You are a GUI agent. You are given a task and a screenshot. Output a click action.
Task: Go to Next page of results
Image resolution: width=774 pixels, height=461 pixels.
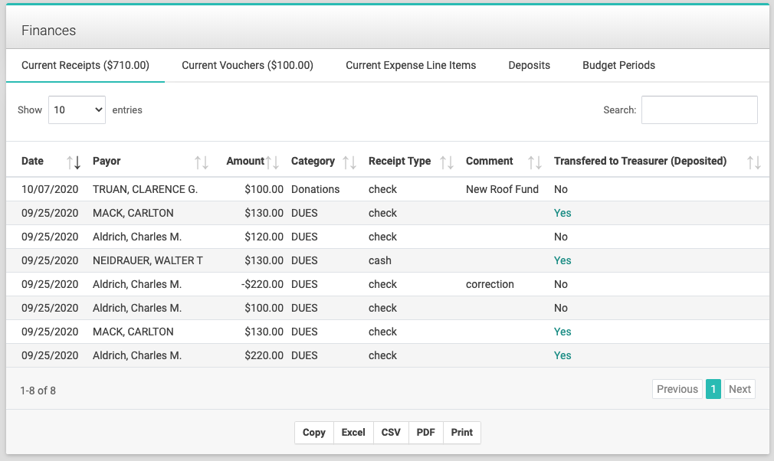tap(740, 389)
